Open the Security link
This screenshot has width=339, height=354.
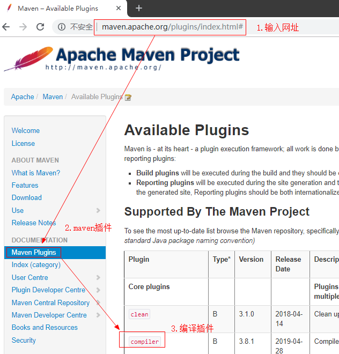click(24, 340)
